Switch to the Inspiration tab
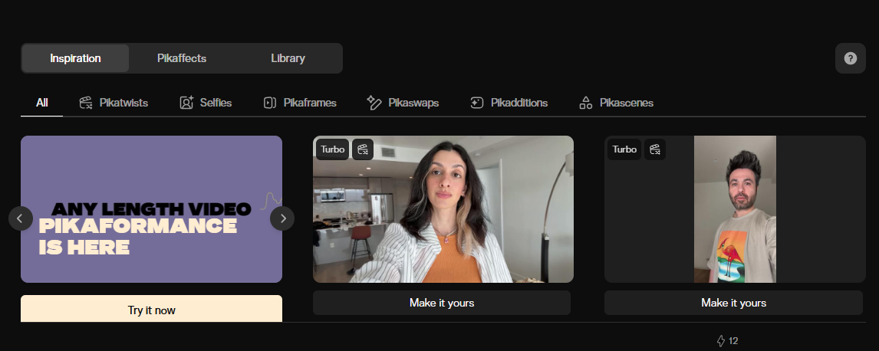Viewport: 879px width, 351px height. coord(75,58)
